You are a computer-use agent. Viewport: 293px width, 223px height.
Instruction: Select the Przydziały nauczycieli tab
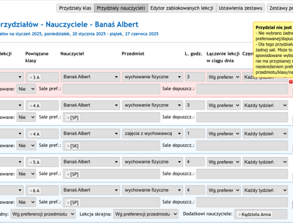[121, 8]
